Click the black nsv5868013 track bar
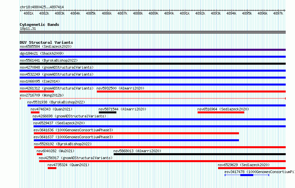Image resolution: width=295 pixels, height=188 pixels. pos(200,154)
